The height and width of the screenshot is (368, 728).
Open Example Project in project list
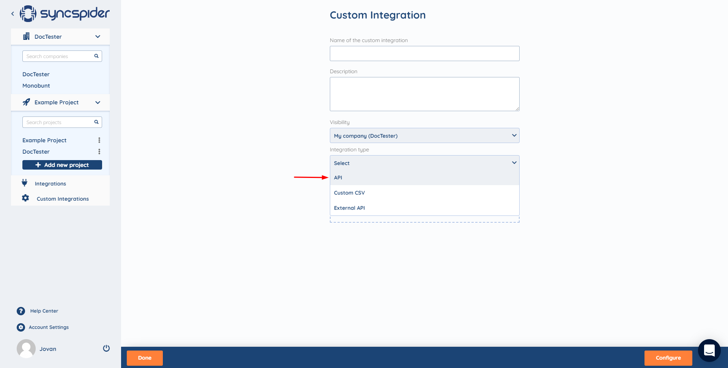tap(44, 140)
